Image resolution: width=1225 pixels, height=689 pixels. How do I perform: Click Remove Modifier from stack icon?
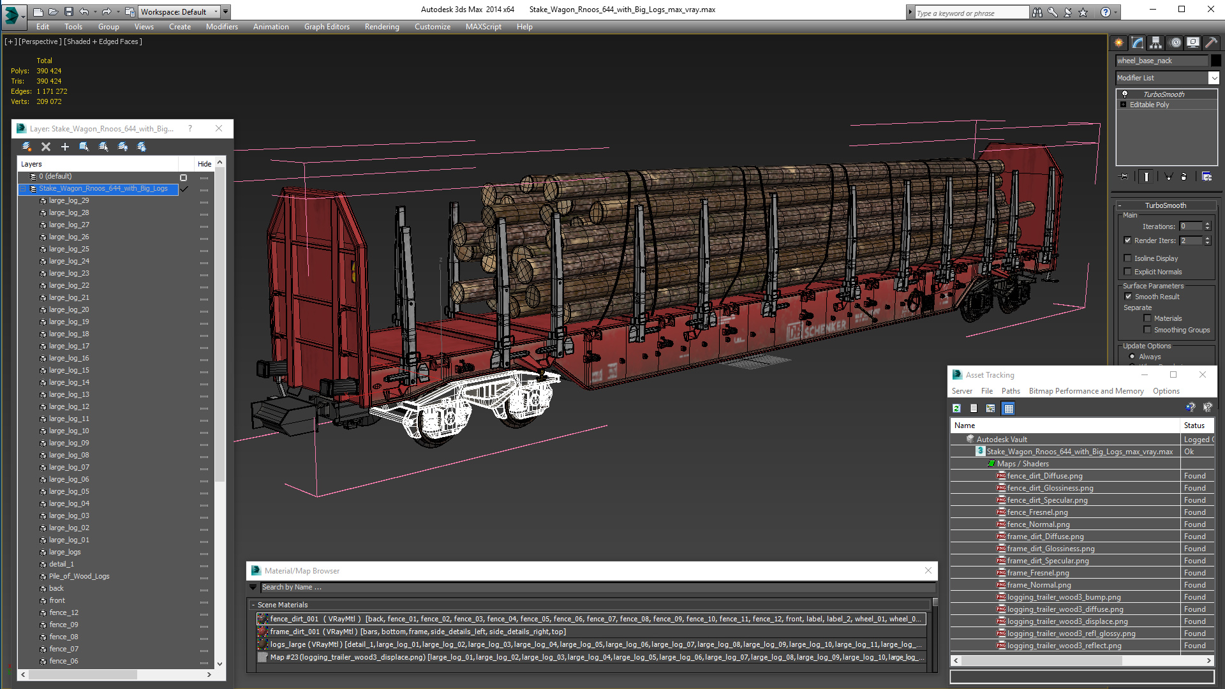[x=1184, y=177]
